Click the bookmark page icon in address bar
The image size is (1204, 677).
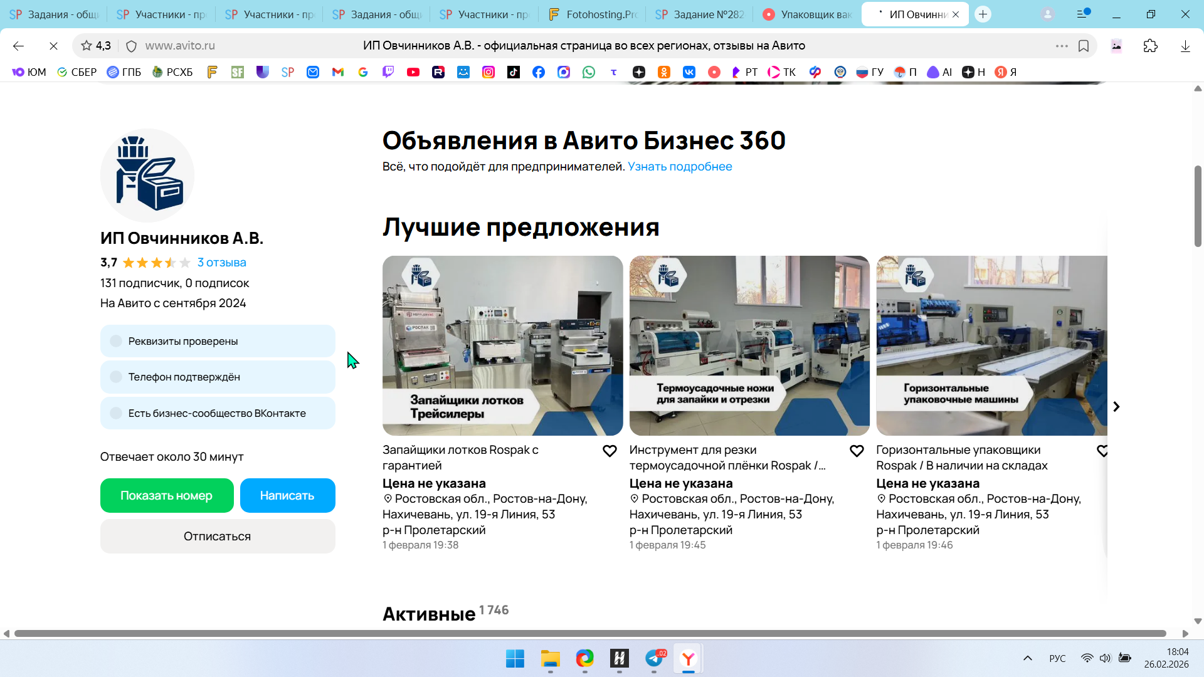tap(1084, 46)
